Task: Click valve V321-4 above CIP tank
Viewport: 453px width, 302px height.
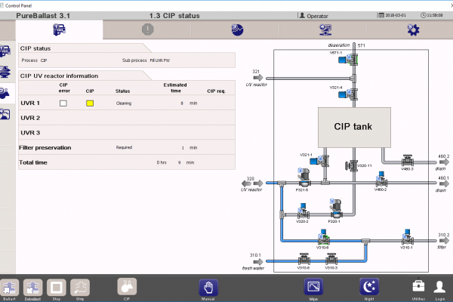Action: click(x=348, y=94)
